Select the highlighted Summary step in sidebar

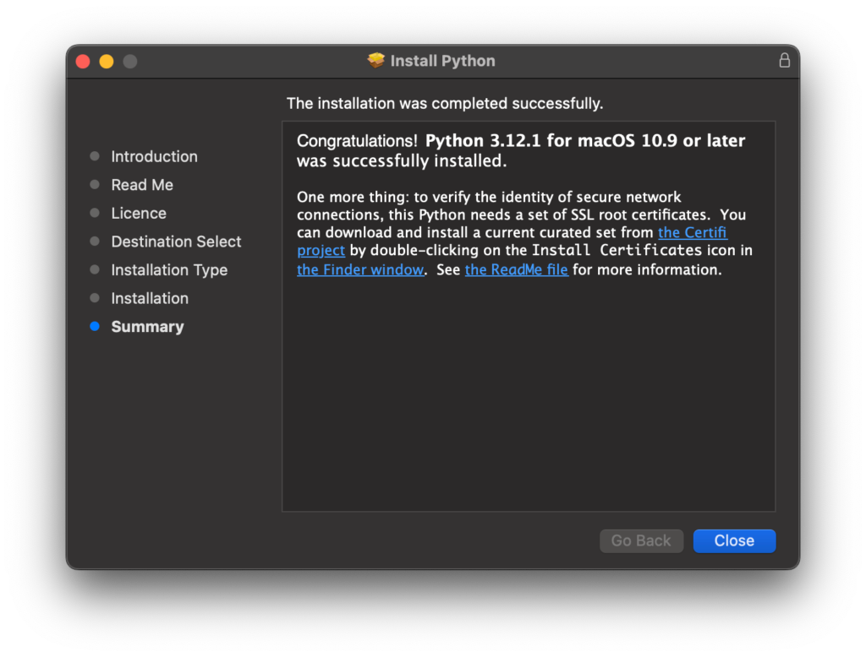(147, 327)
